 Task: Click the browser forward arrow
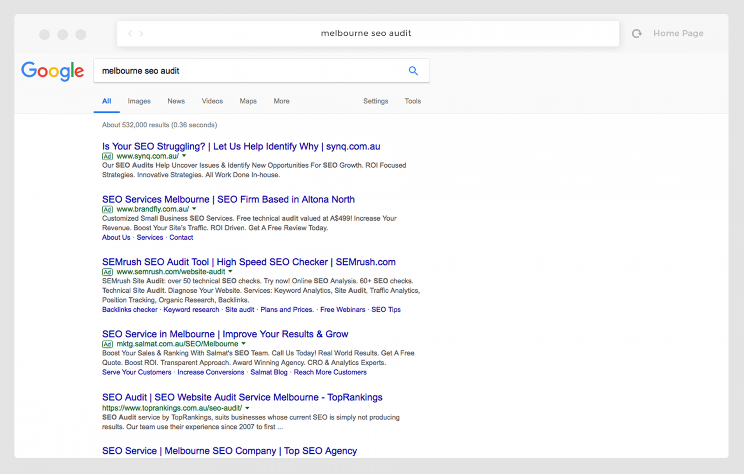(x=141, y=33)
